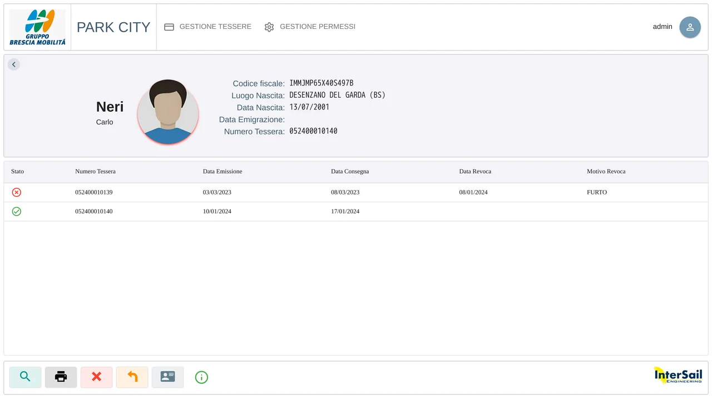The image size is (712, 400).
Task: Click emission date 10/01/2024
Action: tap(217, 212)
